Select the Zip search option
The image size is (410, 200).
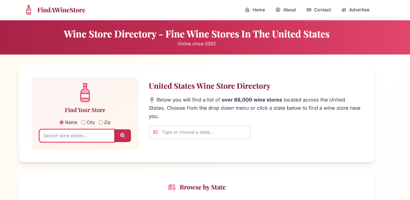(x=100, y=122)
